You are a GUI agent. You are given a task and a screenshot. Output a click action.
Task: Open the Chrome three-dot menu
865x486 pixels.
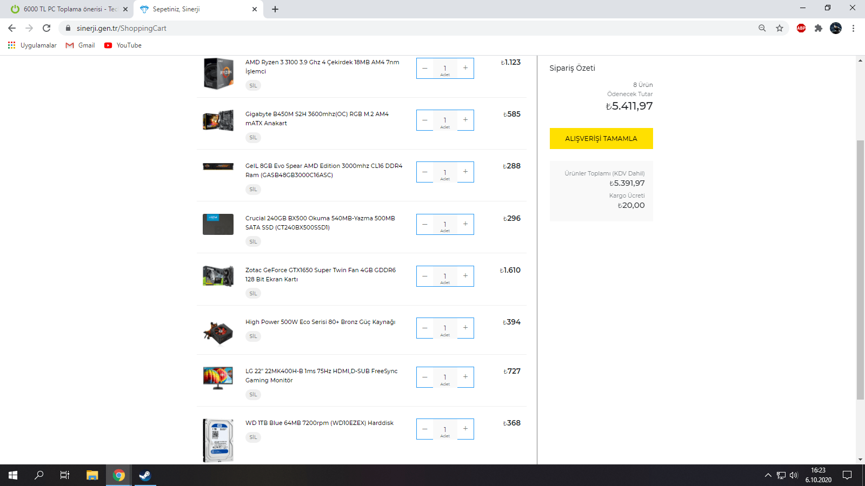(x=853, y=28)
